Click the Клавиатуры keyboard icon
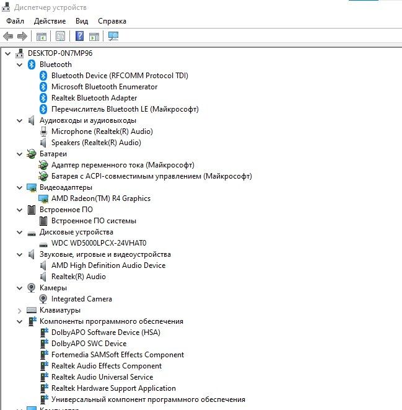402x410 pixels. pyautogui.click(x=32, y=310)
